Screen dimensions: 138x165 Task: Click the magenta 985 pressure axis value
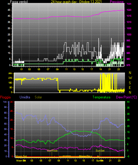point(128,53)
